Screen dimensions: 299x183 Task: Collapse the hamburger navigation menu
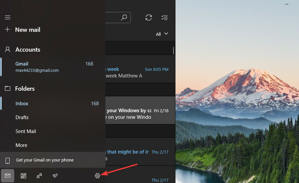pyautogui.click(x=8, y=18)
